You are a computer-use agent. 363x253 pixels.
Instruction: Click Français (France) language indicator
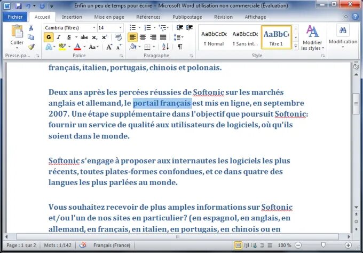(112, 245)
